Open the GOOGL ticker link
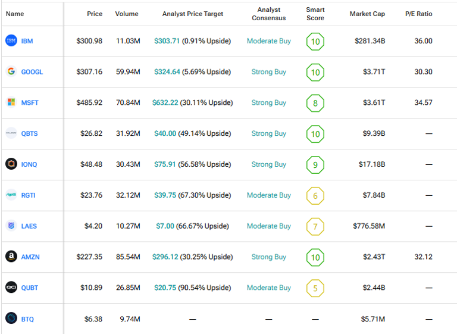Screen dimensions: 457x334 point(32,72)
